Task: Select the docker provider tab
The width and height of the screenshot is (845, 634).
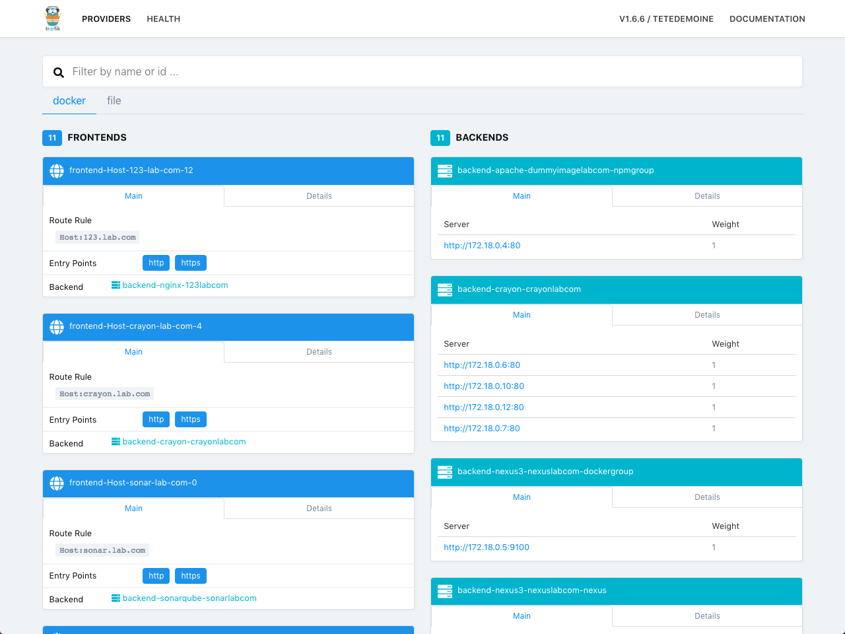Action: tap(69, 100)
